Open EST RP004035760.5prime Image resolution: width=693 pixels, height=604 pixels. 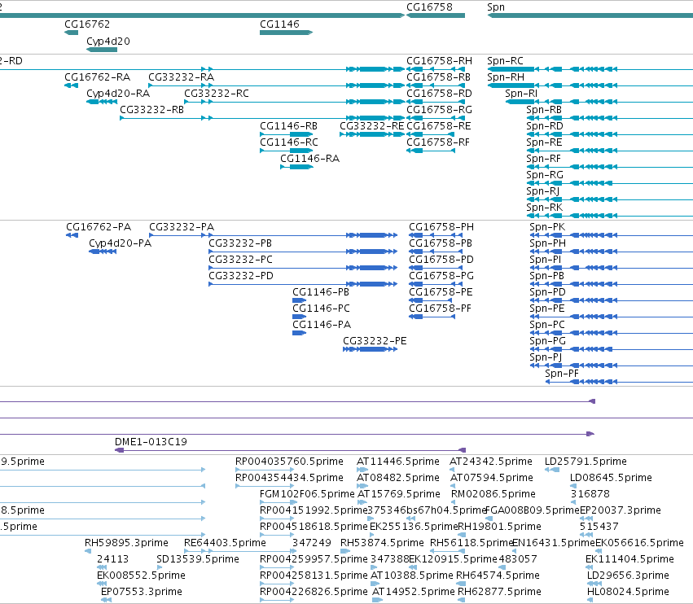click(x=289, y=462)
